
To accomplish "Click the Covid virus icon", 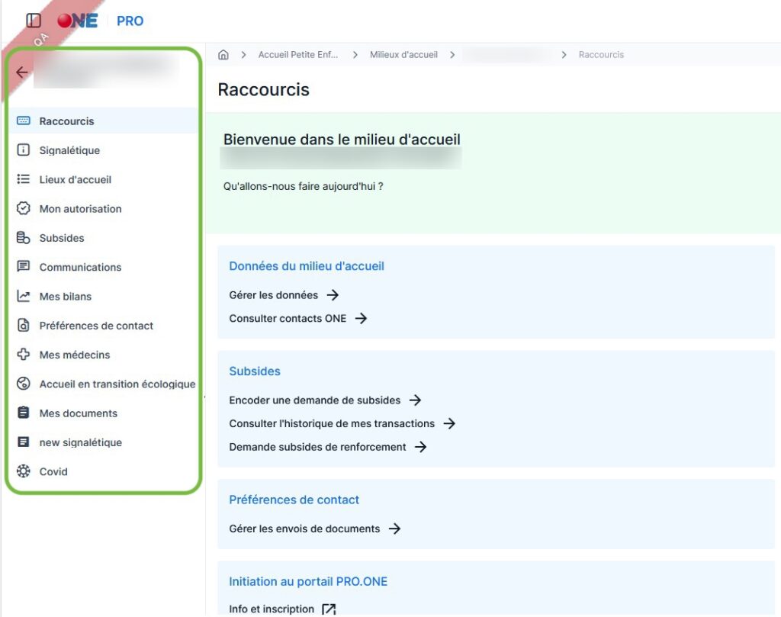I will pyautogui.click(x=24, y=471).
